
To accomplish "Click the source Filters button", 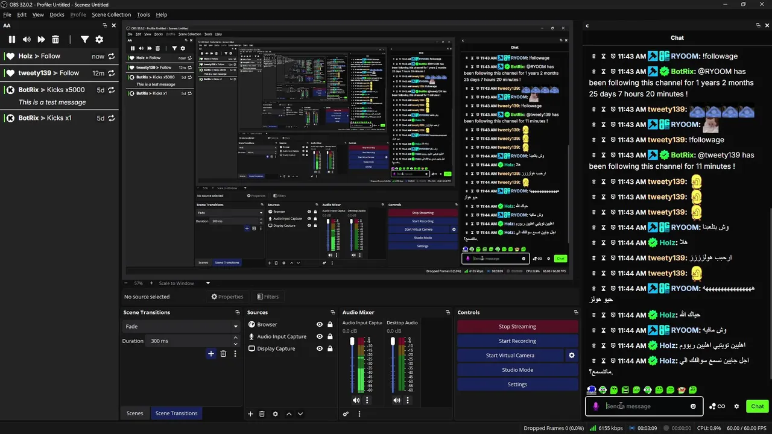I will [x=268, y=297].
